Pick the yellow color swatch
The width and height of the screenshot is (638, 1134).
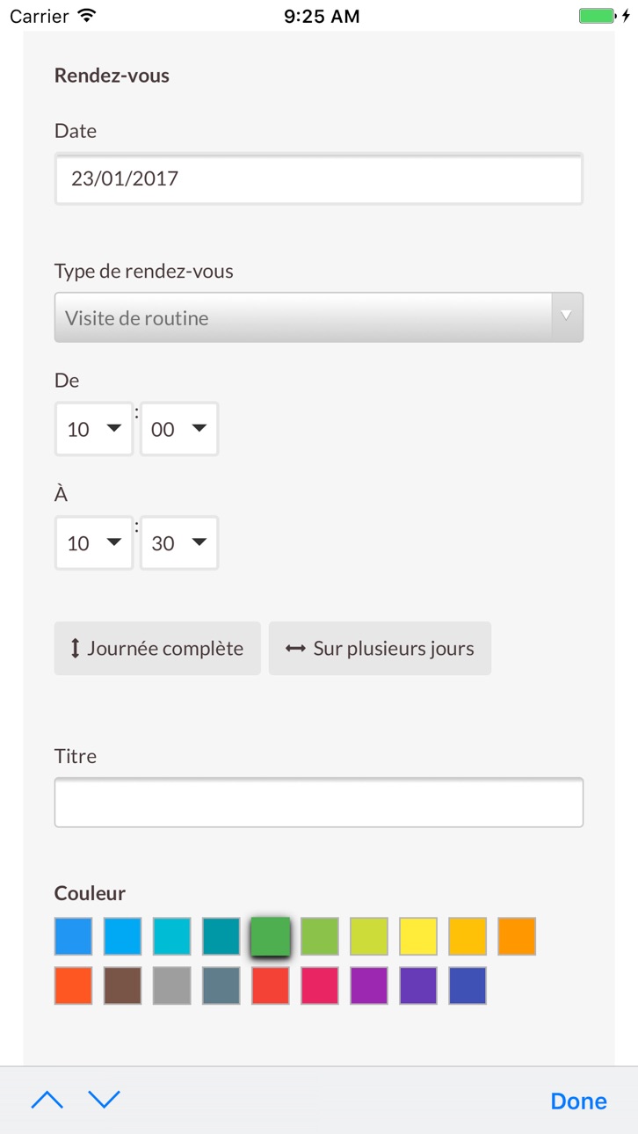pyautogui.click(x=418, y=936)
